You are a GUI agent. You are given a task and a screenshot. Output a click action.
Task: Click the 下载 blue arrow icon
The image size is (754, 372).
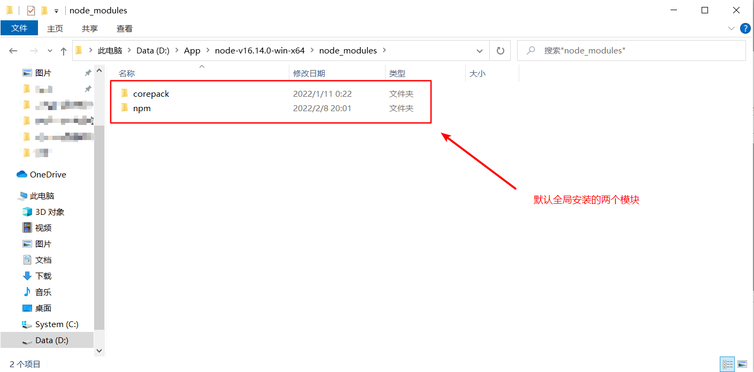click(27, 276)
